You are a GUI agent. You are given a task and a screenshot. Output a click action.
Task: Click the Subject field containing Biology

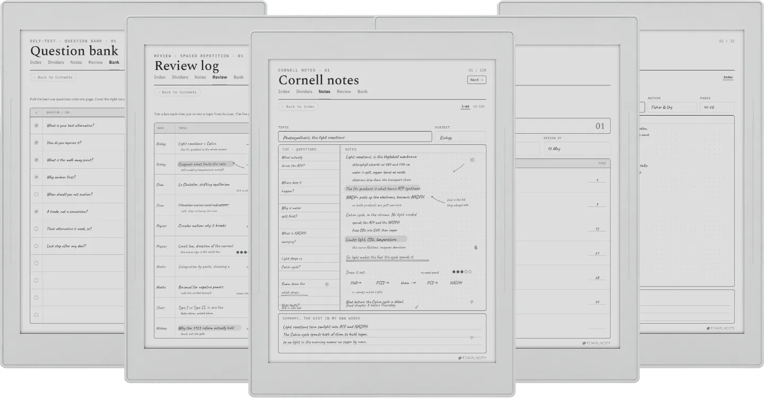click(461, 137)
